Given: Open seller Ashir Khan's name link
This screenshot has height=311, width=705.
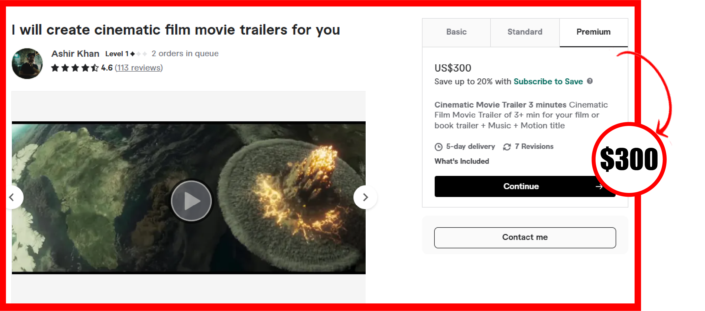Looking at the screenshot, I should click(75, 53).
